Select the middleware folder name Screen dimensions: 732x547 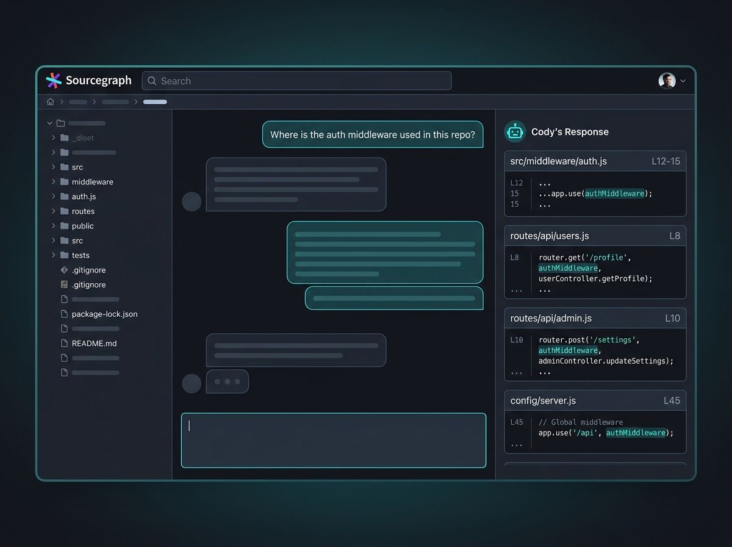click(x=92, y=182)
